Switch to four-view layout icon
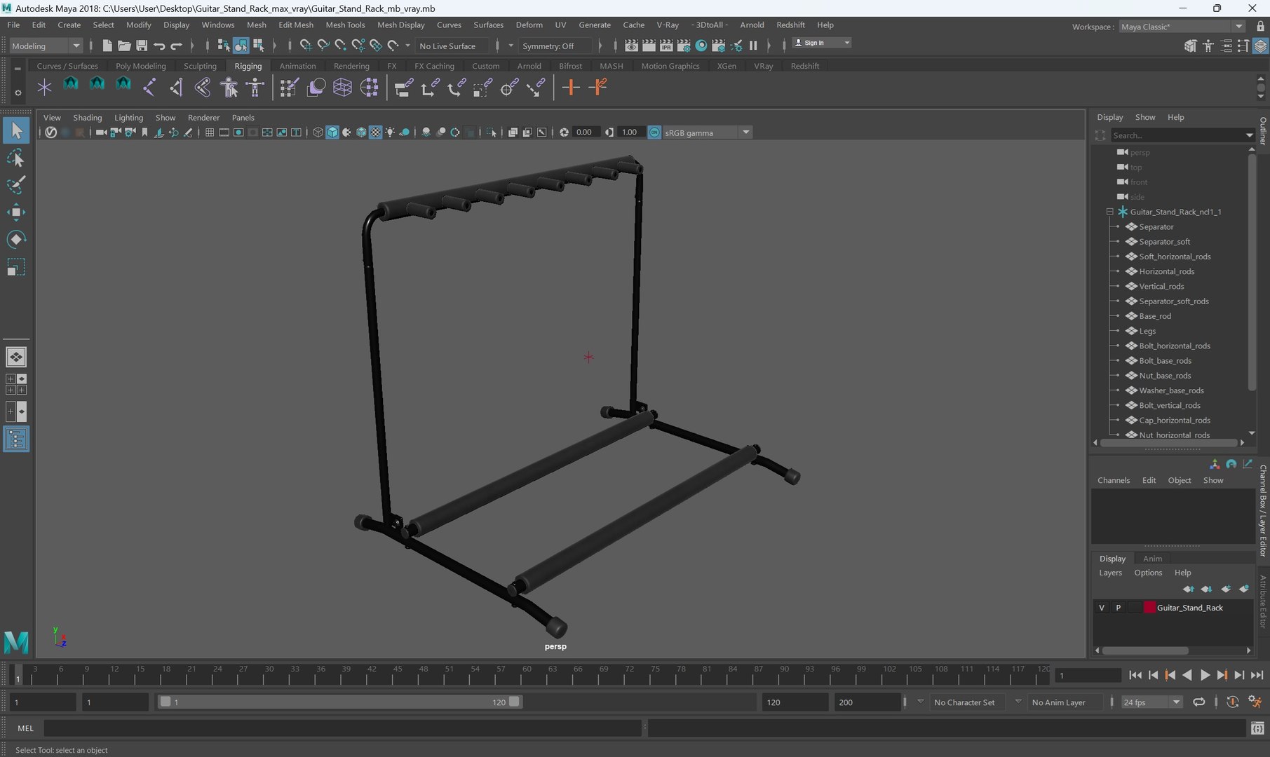 tap(16, 384)
